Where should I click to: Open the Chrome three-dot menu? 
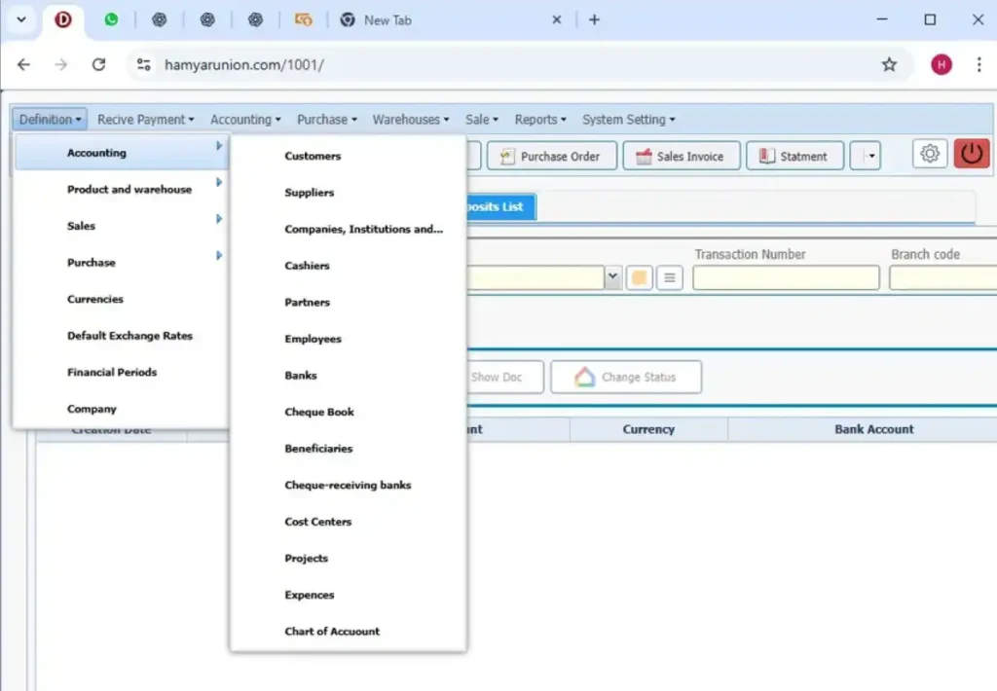coord(979,64)
